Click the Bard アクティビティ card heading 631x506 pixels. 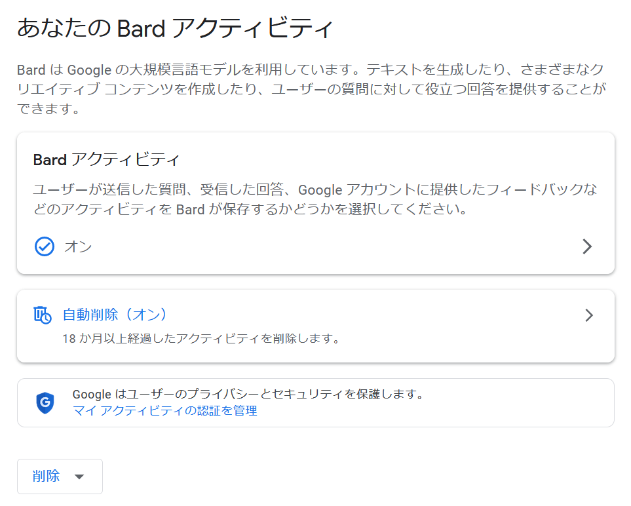(106, 160)
